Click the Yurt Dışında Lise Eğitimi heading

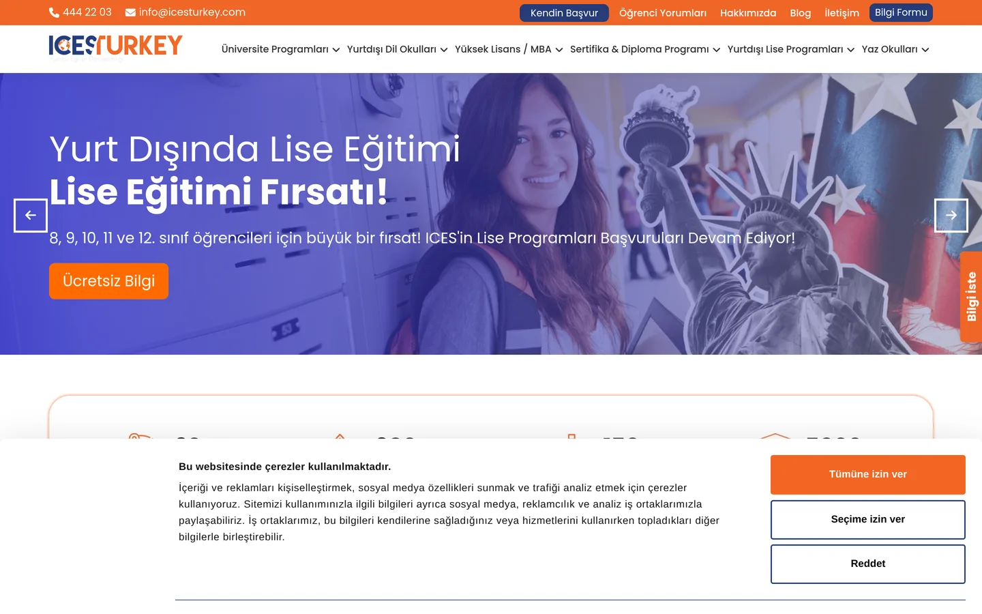pyautogui.click(x=255, y=149)
